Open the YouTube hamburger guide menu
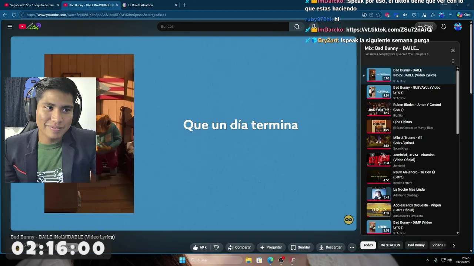This screenshot has height=266, width=474. point(10,27)
